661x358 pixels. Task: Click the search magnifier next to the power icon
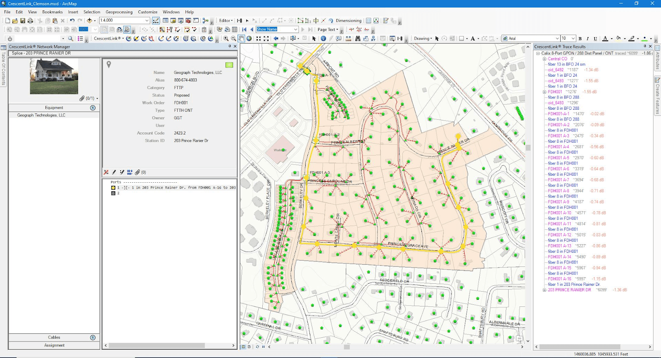(71, 39)
